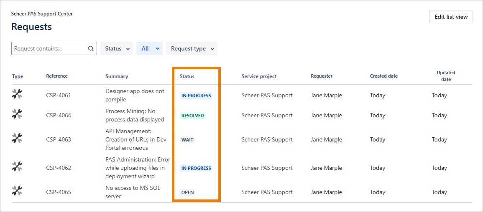Click the wrench icon for CSP-4064
Viewport: 483px width, 212px height.
tap(17, 114)
